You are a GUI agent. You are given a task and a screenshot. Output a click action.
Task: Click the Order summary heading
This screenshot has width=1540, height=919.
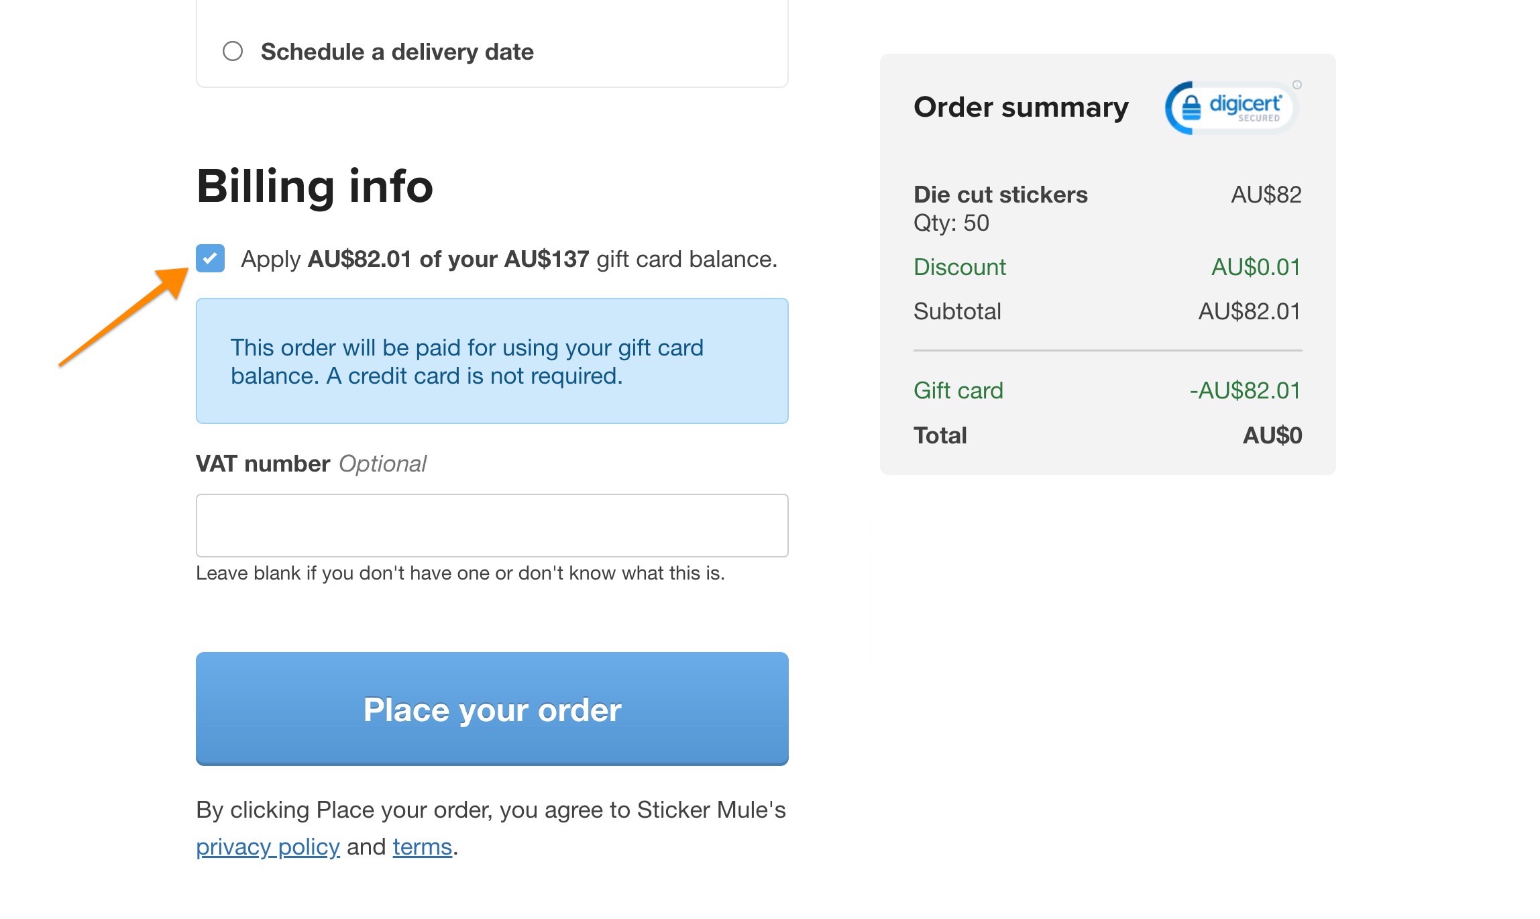(x=1020, y=106)
